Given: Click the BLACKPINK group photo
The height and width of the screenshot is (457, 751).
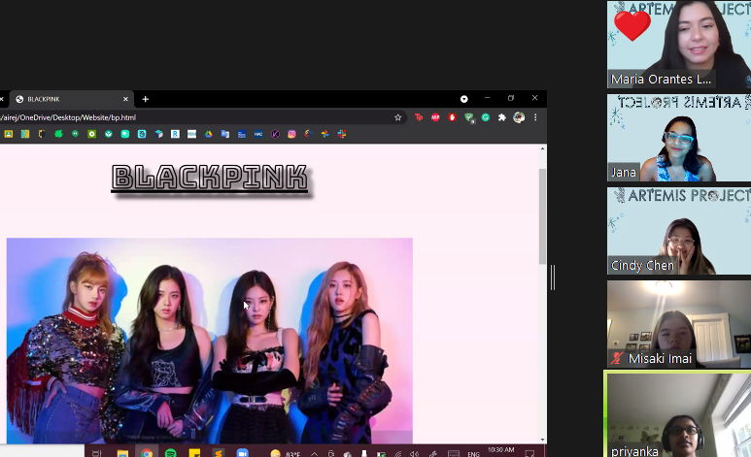Looking at the screenshot, I should tap(209, 341).
